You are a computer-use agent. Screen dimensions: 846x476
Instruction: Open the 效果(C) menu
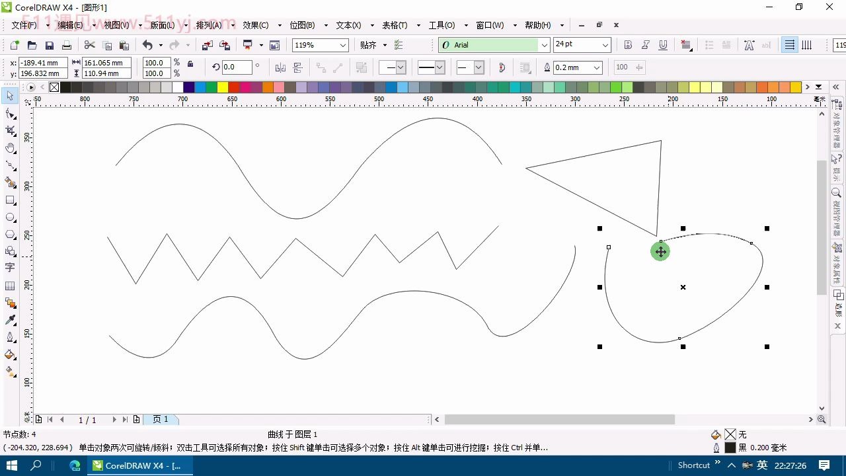coord(256,25)
